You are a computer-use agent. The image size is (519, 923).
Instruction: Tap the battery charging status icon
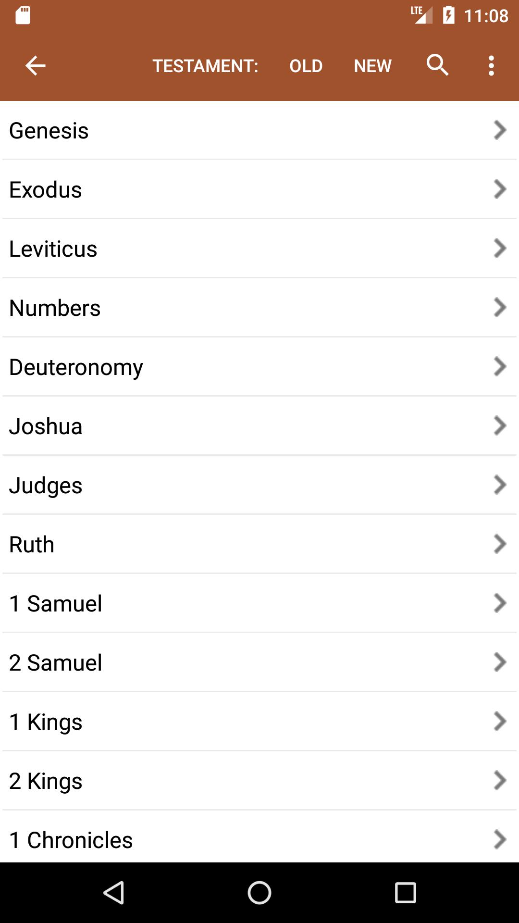448,15
